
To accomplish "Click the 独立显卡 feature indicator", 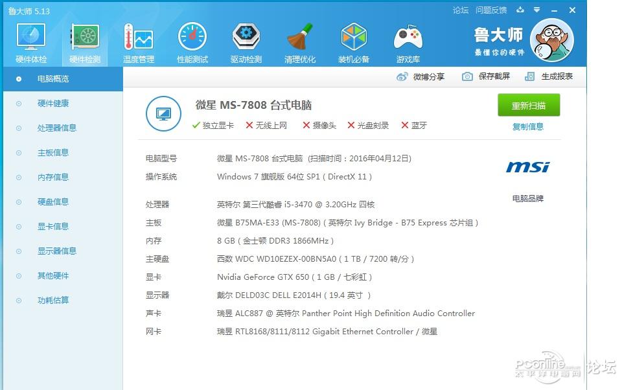I will [x=213, y=126].
